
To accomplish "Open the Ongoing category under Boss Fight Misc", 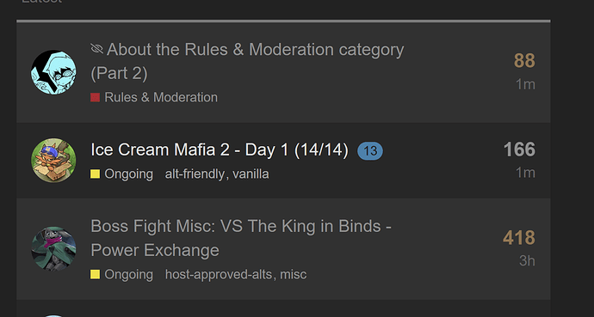I will (x=129, y=274).
